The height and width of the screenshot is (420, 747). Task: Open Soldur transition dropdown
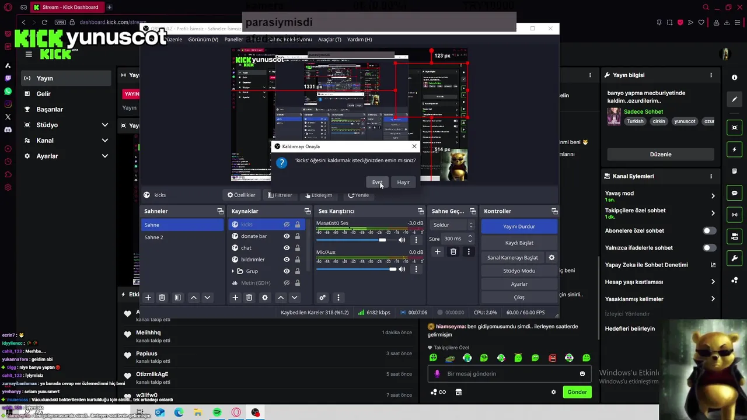click(x=452, y=225)
